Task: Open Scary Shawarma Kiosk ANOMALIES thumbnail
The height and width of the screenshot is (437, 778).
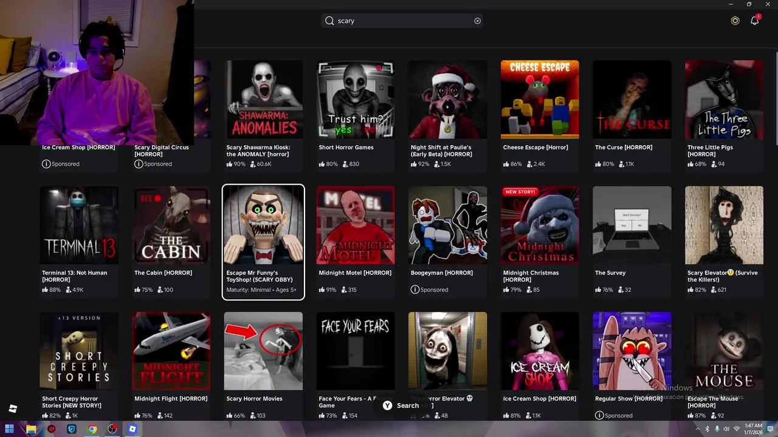Action: point(263,100)
